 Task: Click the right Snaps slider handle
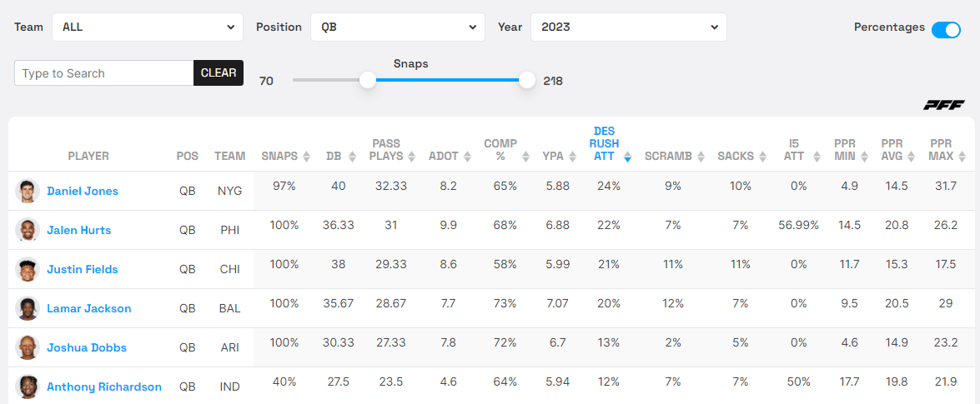[x=527, y=80]
